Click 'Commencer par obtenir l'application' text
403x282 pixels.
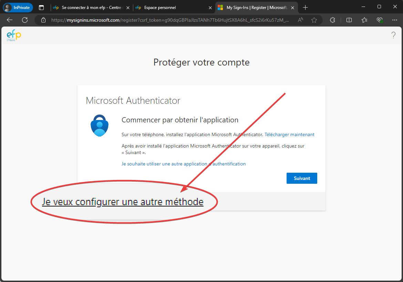pos(180,120)
